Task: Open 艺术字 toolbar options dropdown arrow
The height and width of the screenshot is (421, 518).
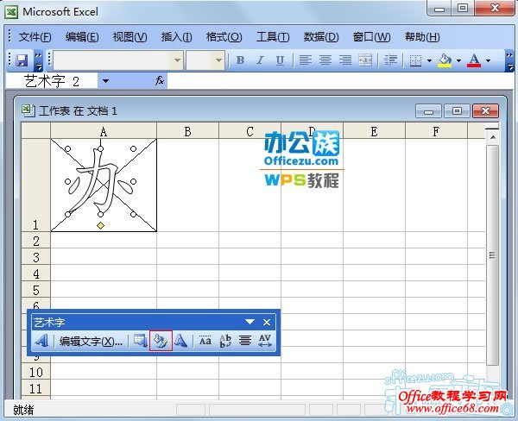Action: (x=250, y=322)
